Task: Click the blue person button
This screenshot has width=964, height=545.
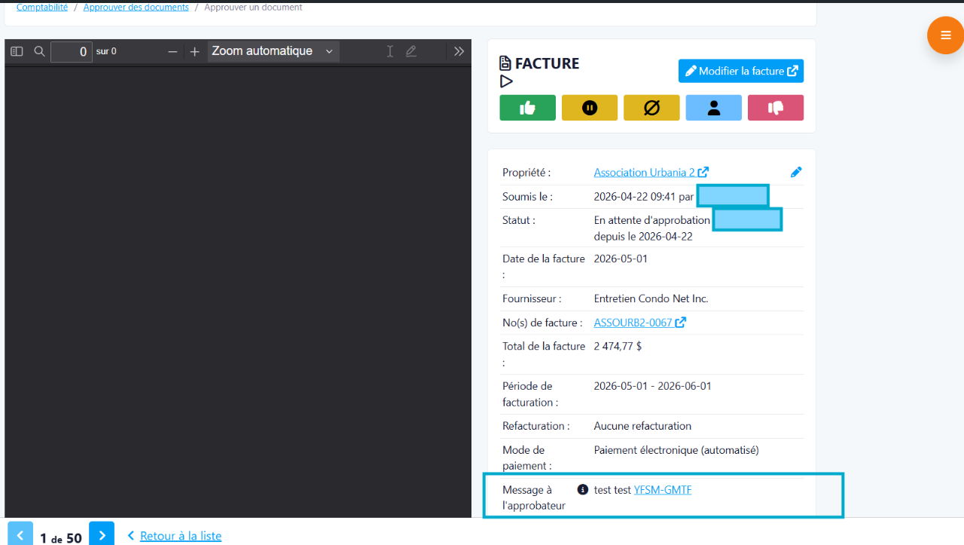Action: click(714, 108)
